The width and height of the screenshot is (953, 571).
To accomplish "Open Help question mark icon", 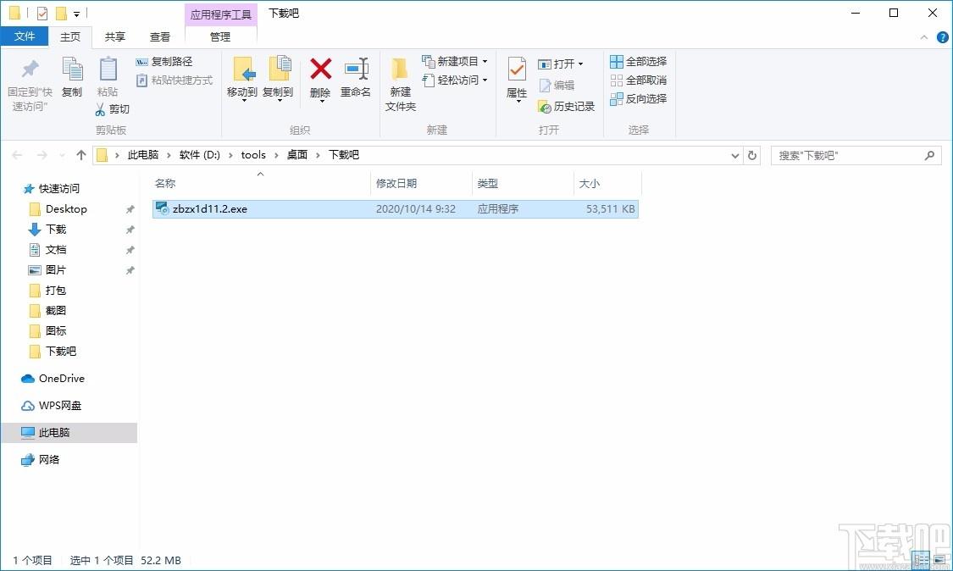I will pos(943,37).
